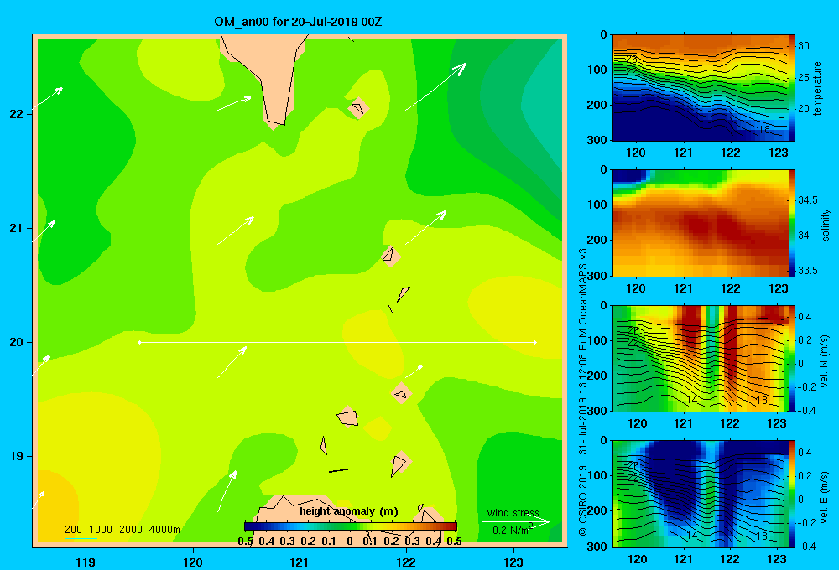This screenshot has height=570, width=839.
Task: Click the "200 1000 2000 4000m" depth legend
Action: click(x=122, y=530)
